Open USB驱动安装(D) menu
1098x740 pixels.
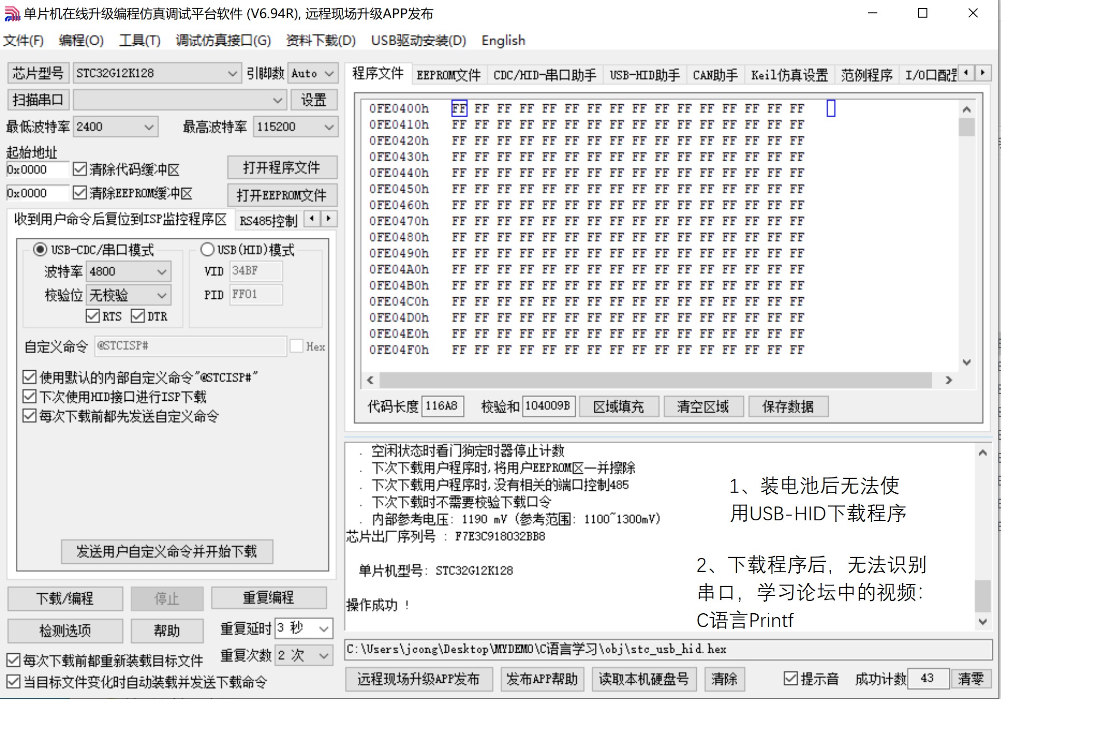tap(418, 41)
